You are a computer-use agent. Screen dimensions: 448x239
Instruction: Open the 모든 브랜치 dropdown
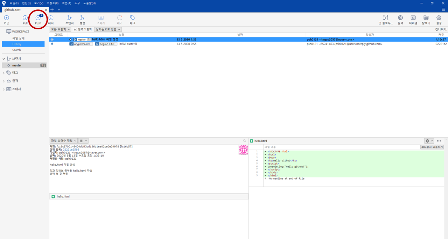(61, 29)
